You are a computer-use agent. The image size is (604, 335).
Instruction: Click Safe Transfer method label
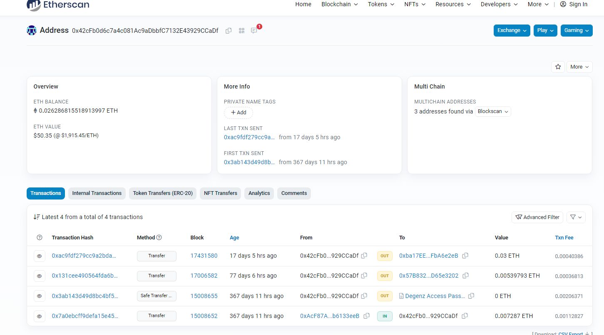pos(157,296)
